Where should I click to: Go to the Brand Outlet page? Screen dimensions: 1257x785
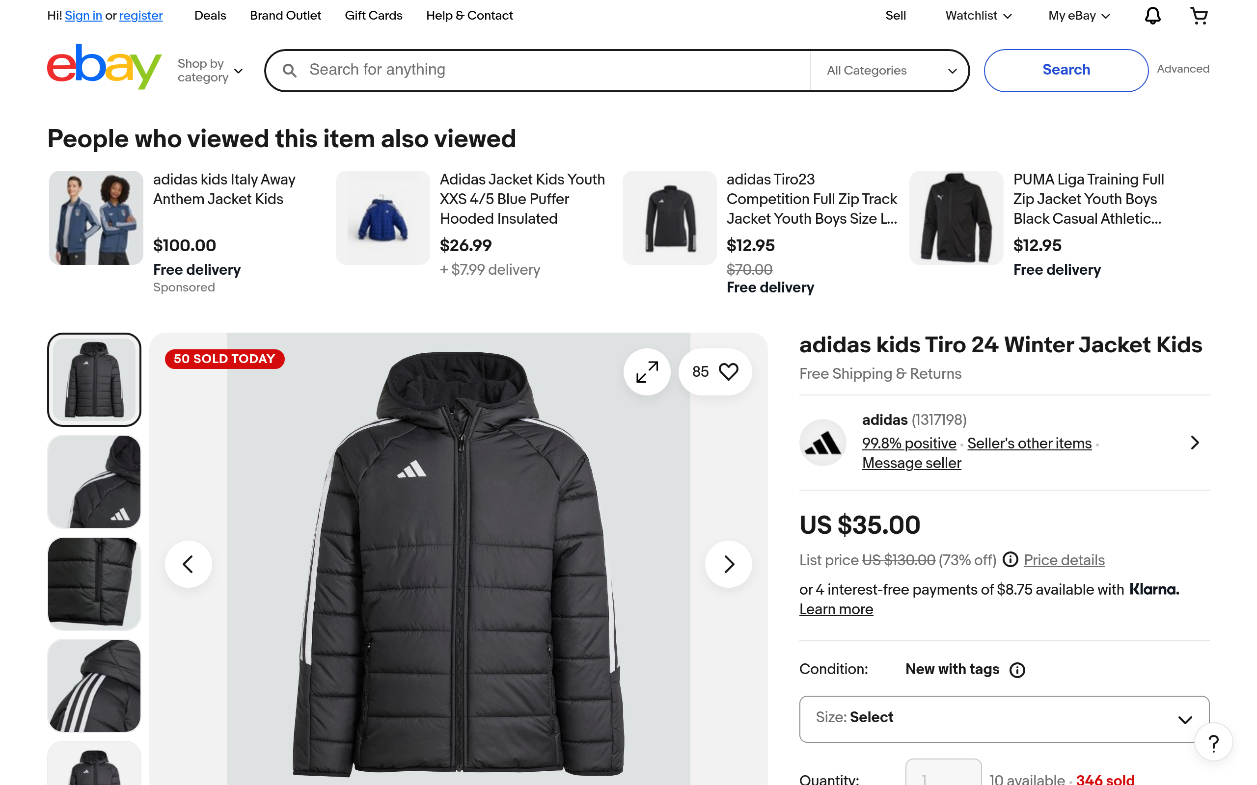coord(285,16)
